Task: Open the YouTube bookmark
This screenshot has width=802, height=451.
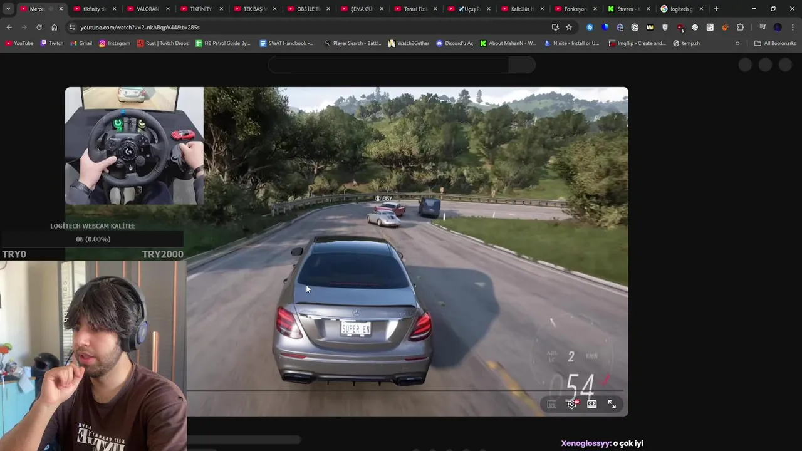Action: 19,43
